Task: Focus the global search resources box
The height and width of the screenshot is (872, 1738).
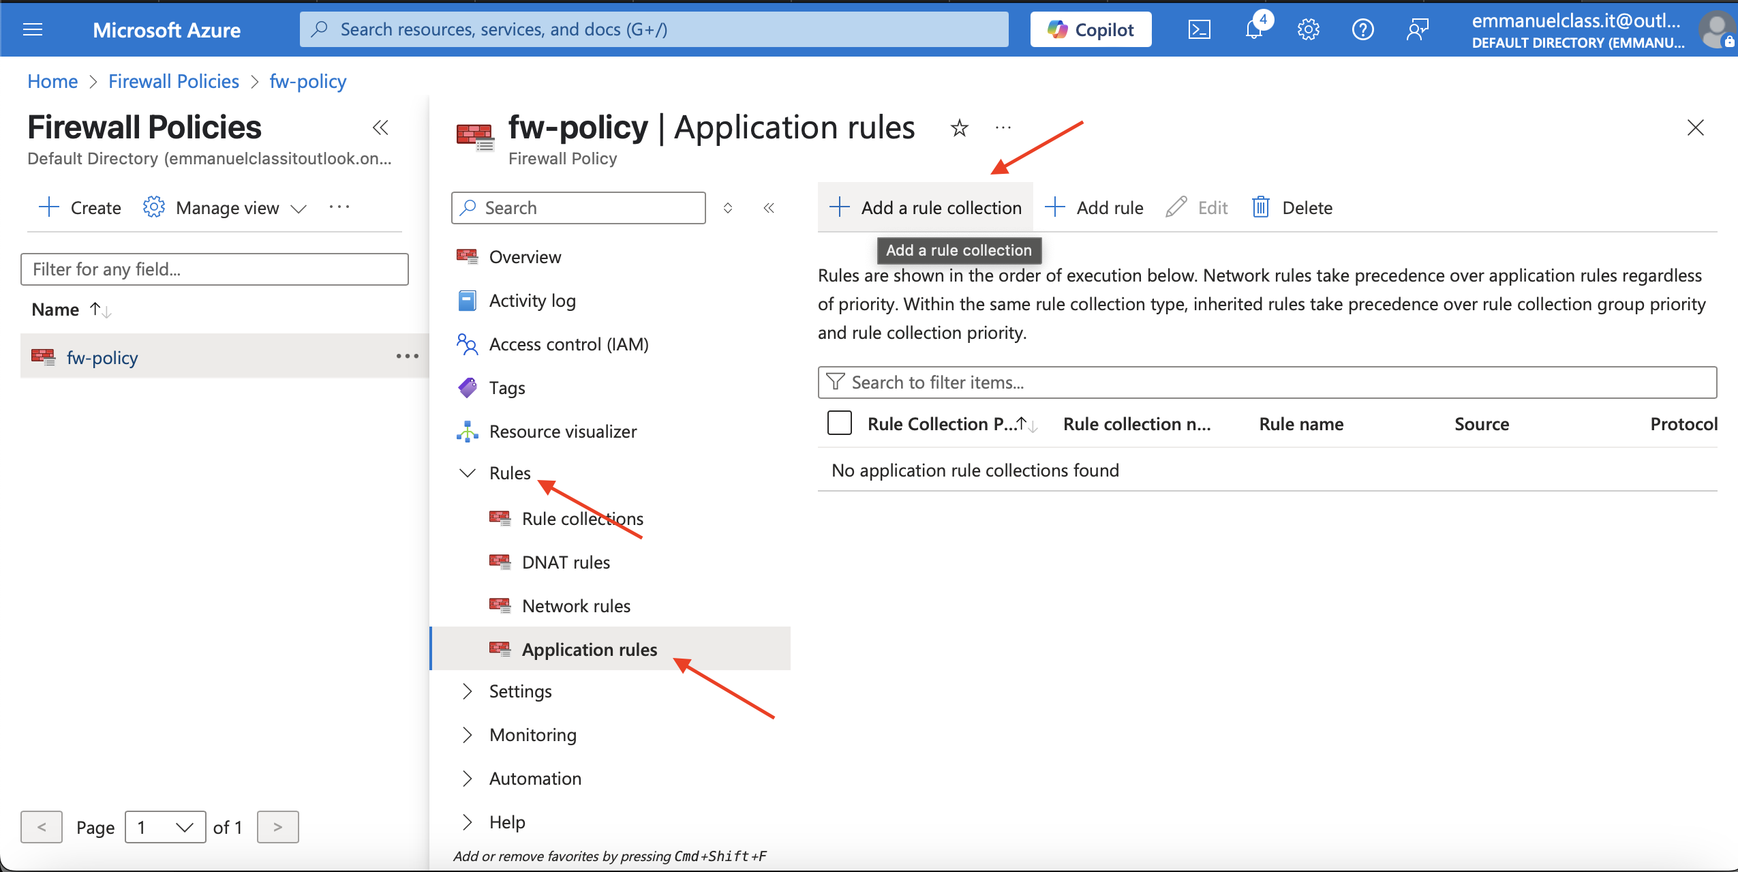Action: pos(654,29)
